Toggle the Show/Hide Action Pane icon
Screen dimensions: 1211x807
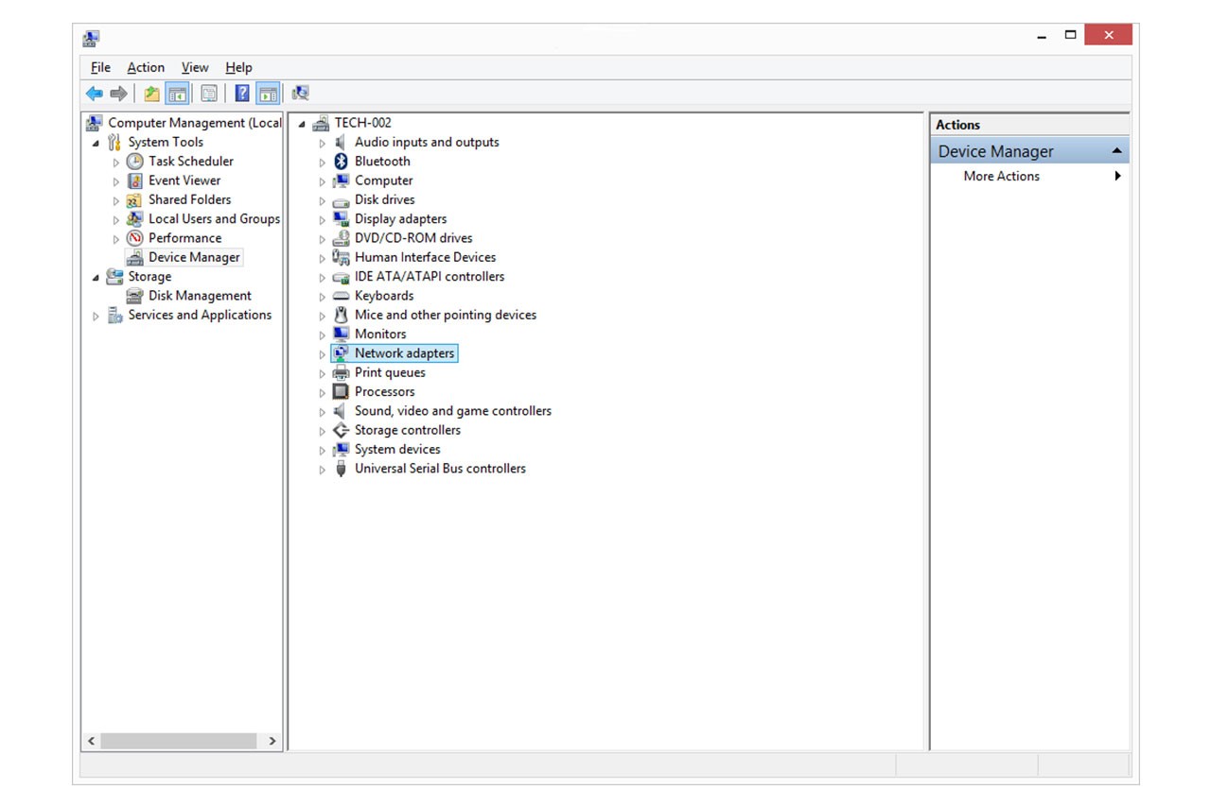pyautogui.click(x=269, y=92)
